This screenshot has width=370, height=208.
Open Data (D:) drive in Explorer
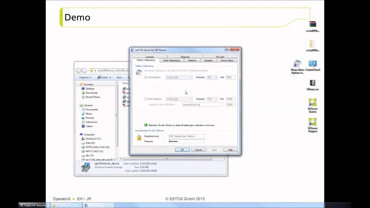[x=90, y=143]
